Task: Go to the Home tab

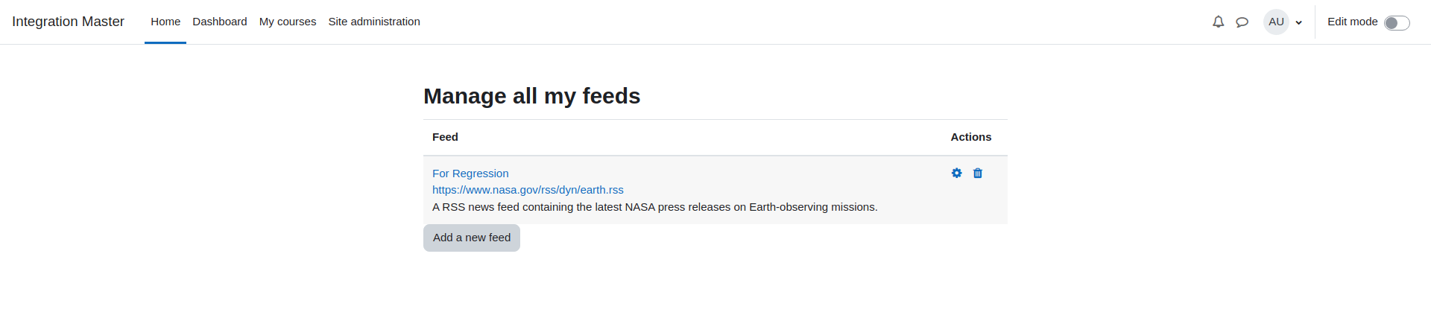Action: [x=165, y=22]
